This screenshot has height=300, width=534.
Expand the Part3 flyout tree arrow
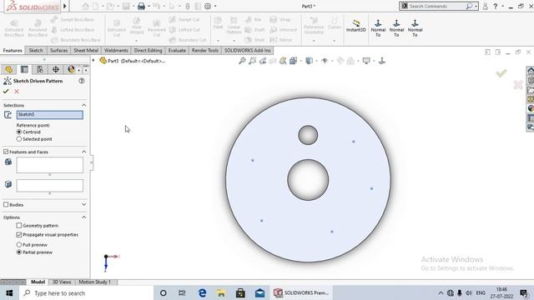[93, 61]
